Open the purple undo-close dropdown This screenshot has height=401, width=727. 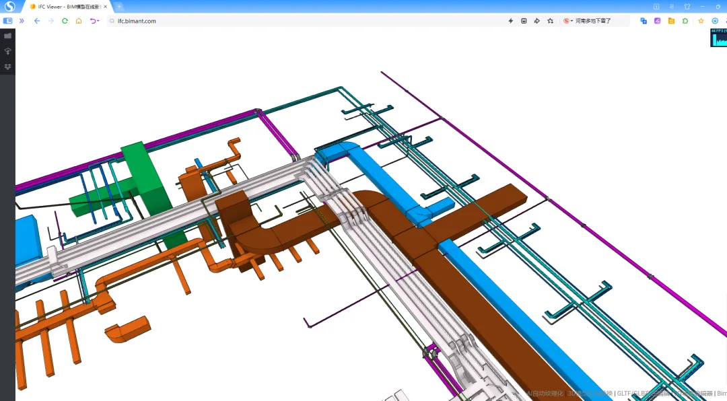tap(94, 21)
